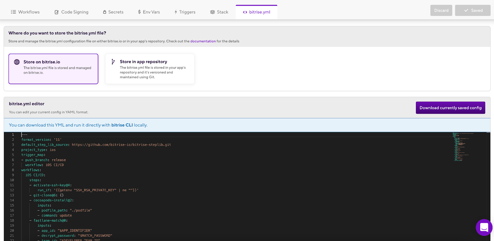Click the code minimap preview
Screen dimensions: 494x241
[x=463, y=147]
